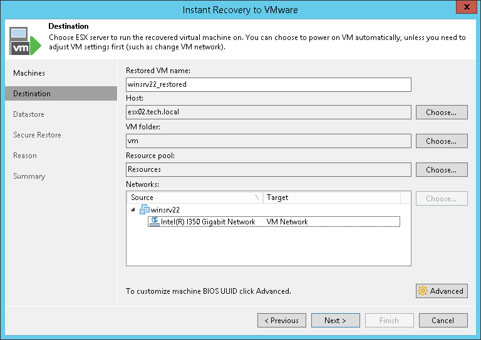Screen dimensions: 481x340
Task: Click the gear icon on Advanced button
Action: pos(423,291)
